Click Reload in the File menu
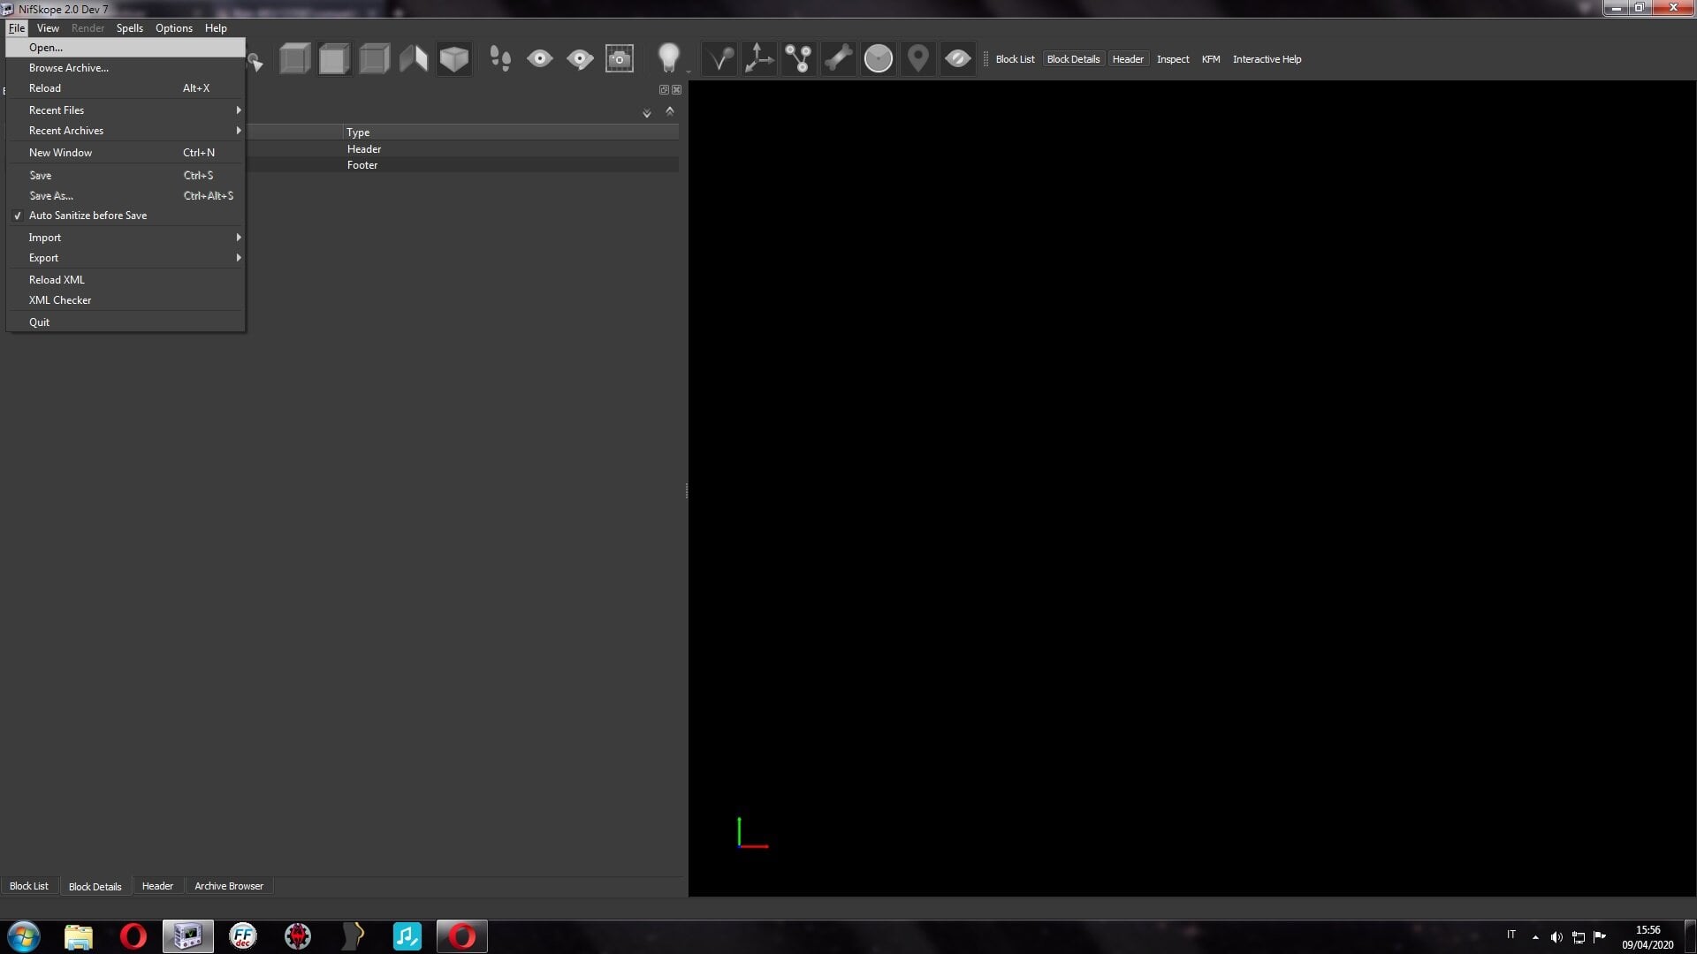Viewport: 1697px width, 954px height. click(x=126, y=88)
